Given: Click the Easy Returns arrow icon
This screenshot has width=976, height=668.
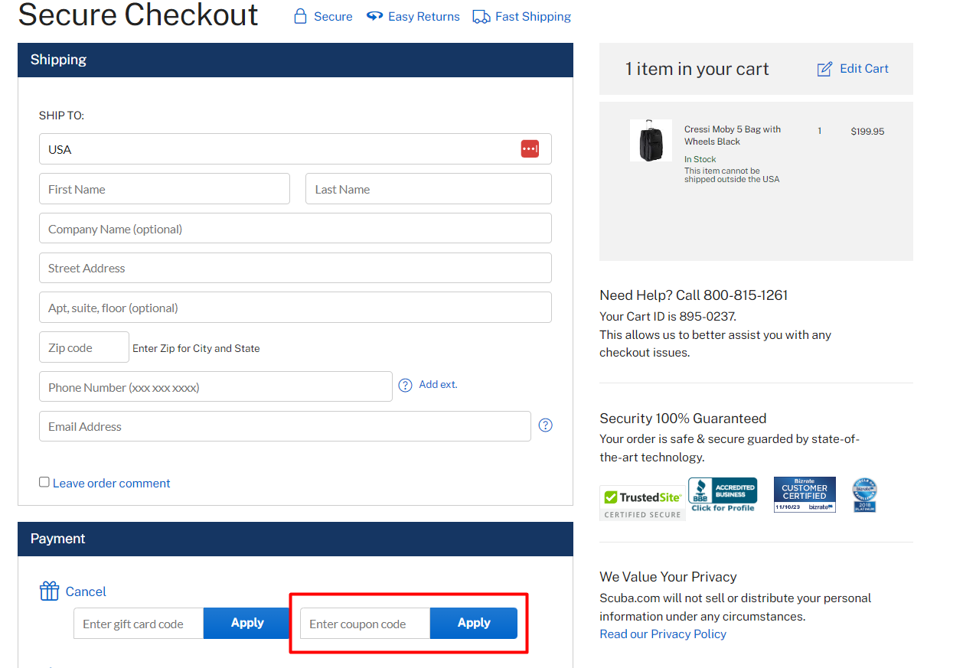Looking at the screenshot, I should (x=374, y=16).
